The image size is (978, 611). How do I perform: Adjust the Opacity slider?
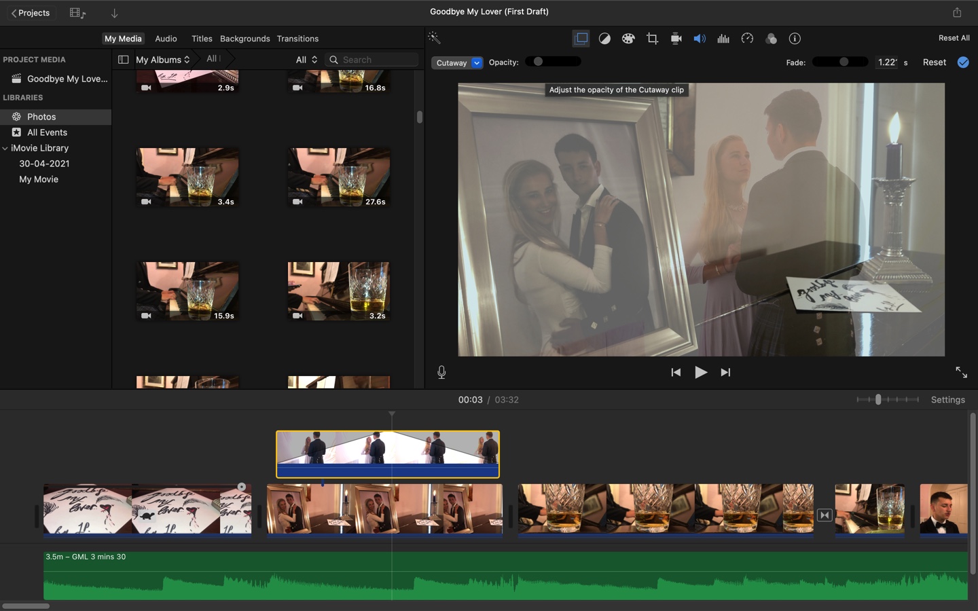(x=553, y=62)
